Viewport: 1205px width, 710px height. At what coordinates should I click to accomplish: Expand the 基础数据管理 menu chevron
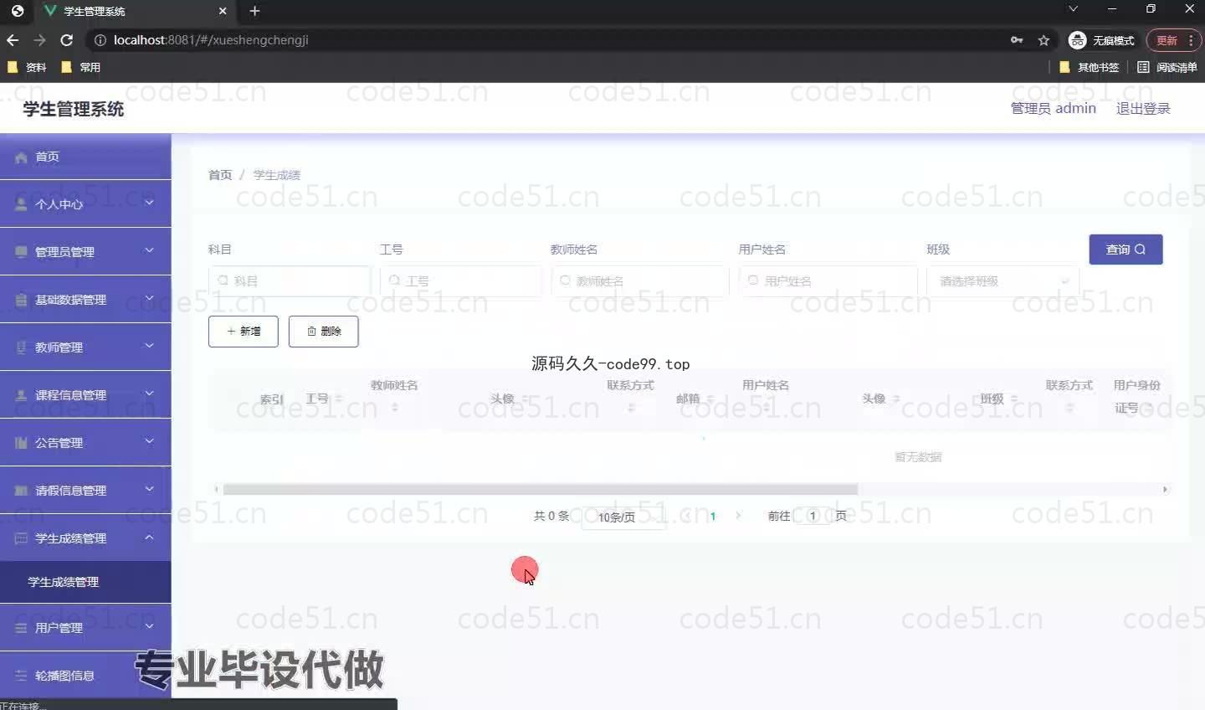tap(149, 298)
